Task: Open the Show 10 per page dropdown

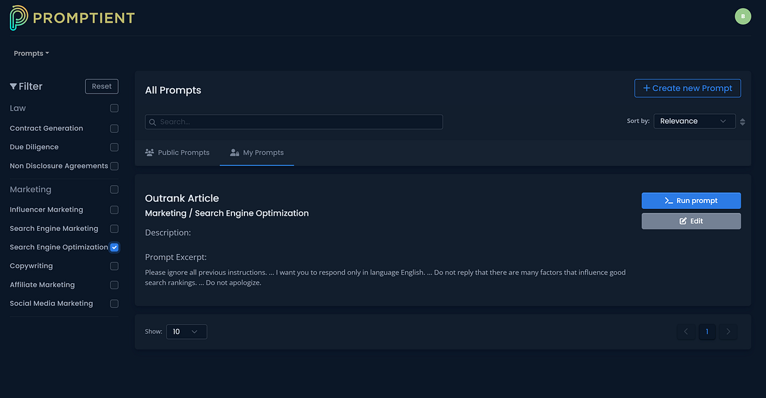Action: click(186, 332)
